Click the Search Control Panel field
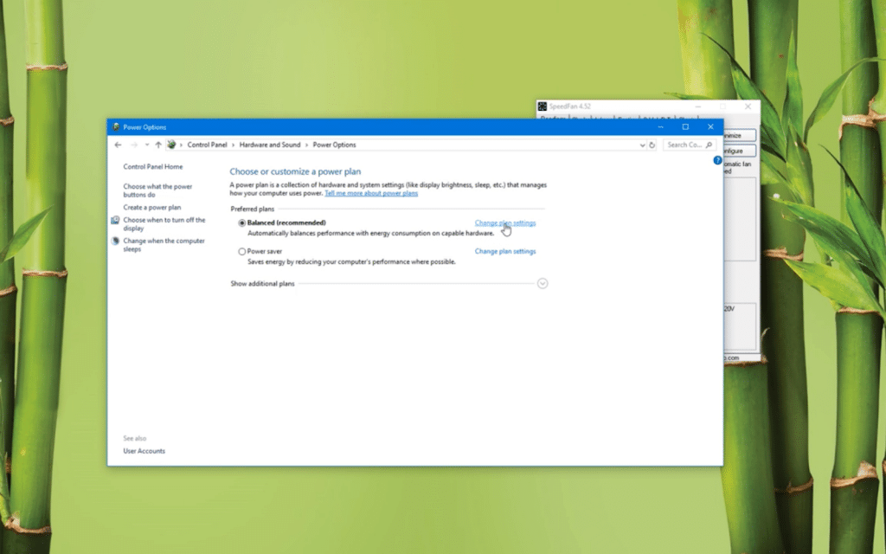The width and height of the screenshot is (886, 554). tap(684, 145)
